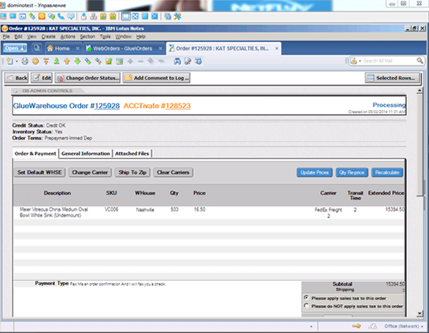
Task: Close the Order #125928 tab
Action: [x=277, y=49]
